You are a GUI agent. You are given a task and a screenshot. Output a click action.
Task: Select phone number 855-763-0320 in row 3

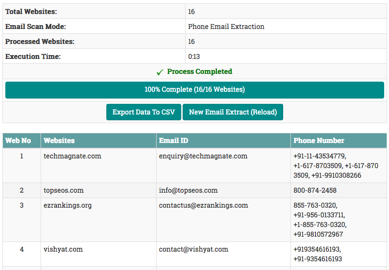[x=315, y=205]
